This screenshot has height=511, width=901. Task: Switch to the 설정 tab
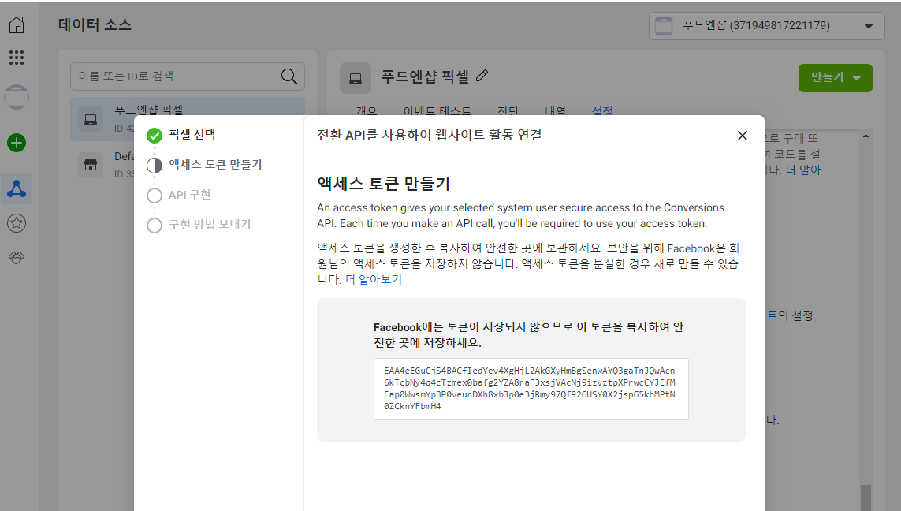603,111
